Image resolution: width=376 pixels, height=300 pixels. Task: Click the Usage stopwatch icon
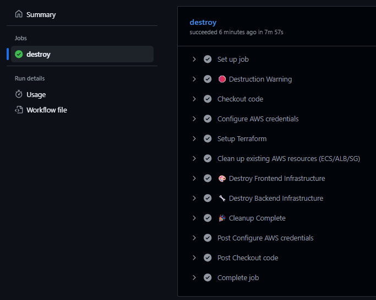(19, 94)
